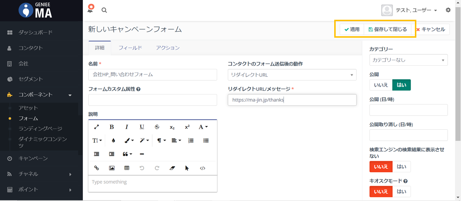Apply bold formatting in editor

(112, 127)
